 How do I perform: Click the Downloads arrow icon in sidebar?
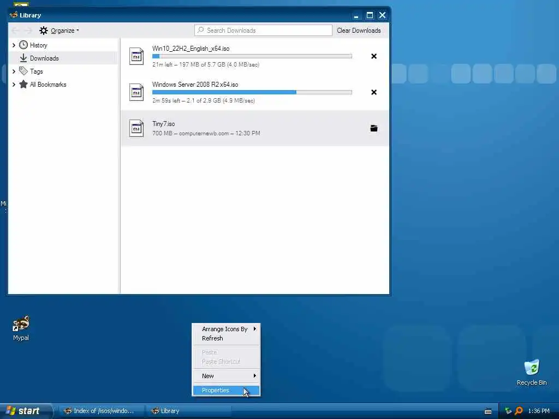23,58
